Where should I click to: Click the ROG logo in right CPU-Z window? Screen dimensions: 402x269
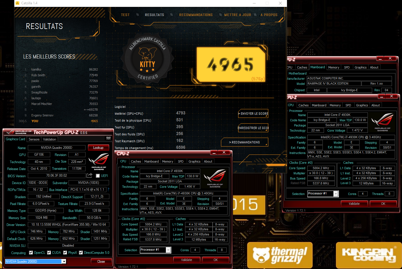point(382,122)
